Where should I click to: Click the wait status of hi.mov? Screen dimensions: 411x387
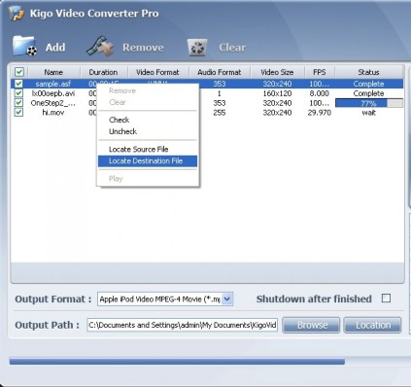tap(369, 113)
